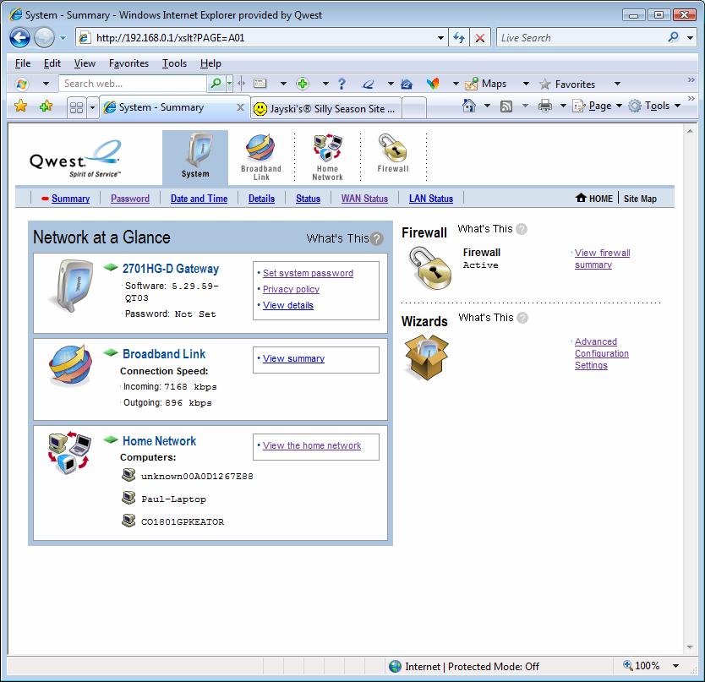Click the Firewall What's This help icon
The width and height of the screenshot is (705, 682).
(521, 229)
